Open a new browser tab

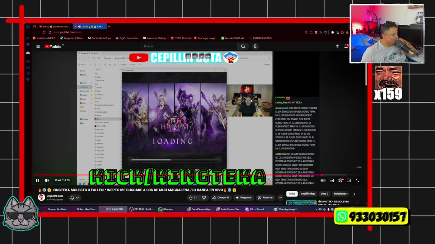(x=109, y=26)
